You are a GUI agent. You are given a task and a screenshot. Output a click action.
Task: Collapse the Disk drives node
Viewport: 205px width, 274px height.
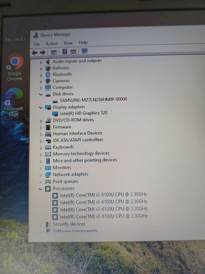tap(41, 95)
